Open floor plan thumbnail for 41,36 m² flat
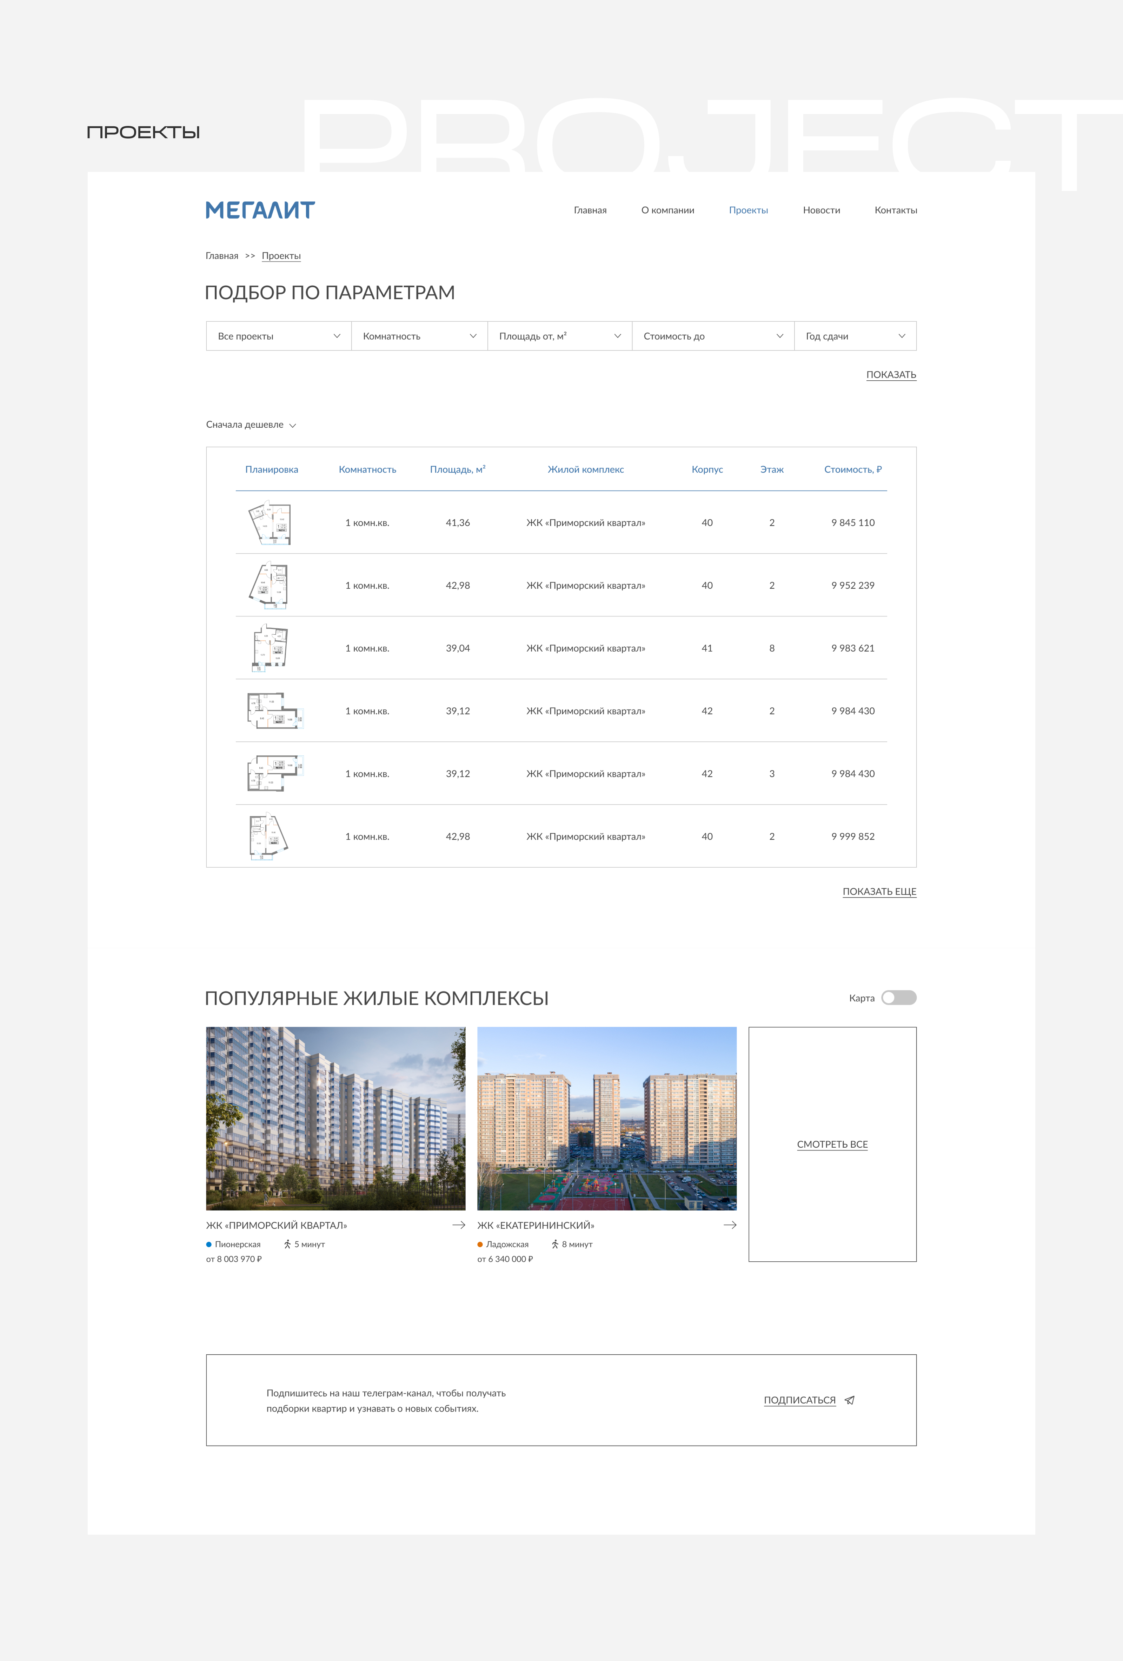Screen dimensions: 1123x1661 coord(270,523)
